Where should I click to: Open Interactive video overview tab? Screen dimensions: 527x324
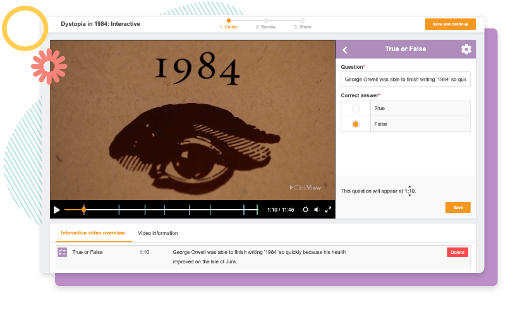tap(93, 232)
